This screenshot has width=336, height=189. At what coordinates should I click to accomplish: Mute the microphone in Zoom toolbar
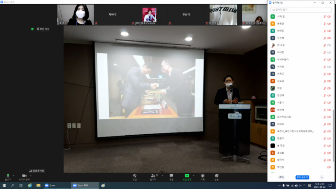tap(8, 176)
